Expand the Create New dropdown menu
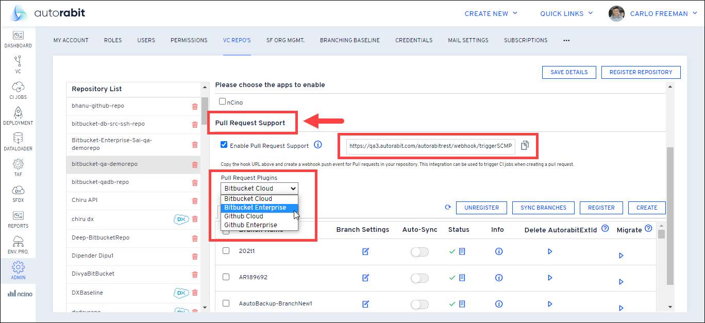 491,14
